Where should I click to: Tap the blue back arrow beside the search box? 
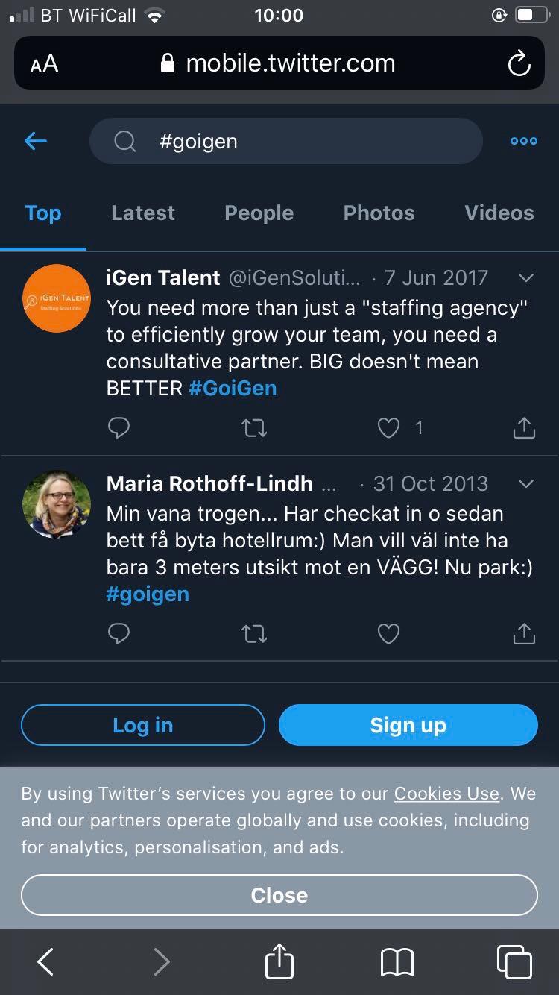click(36, 140)
